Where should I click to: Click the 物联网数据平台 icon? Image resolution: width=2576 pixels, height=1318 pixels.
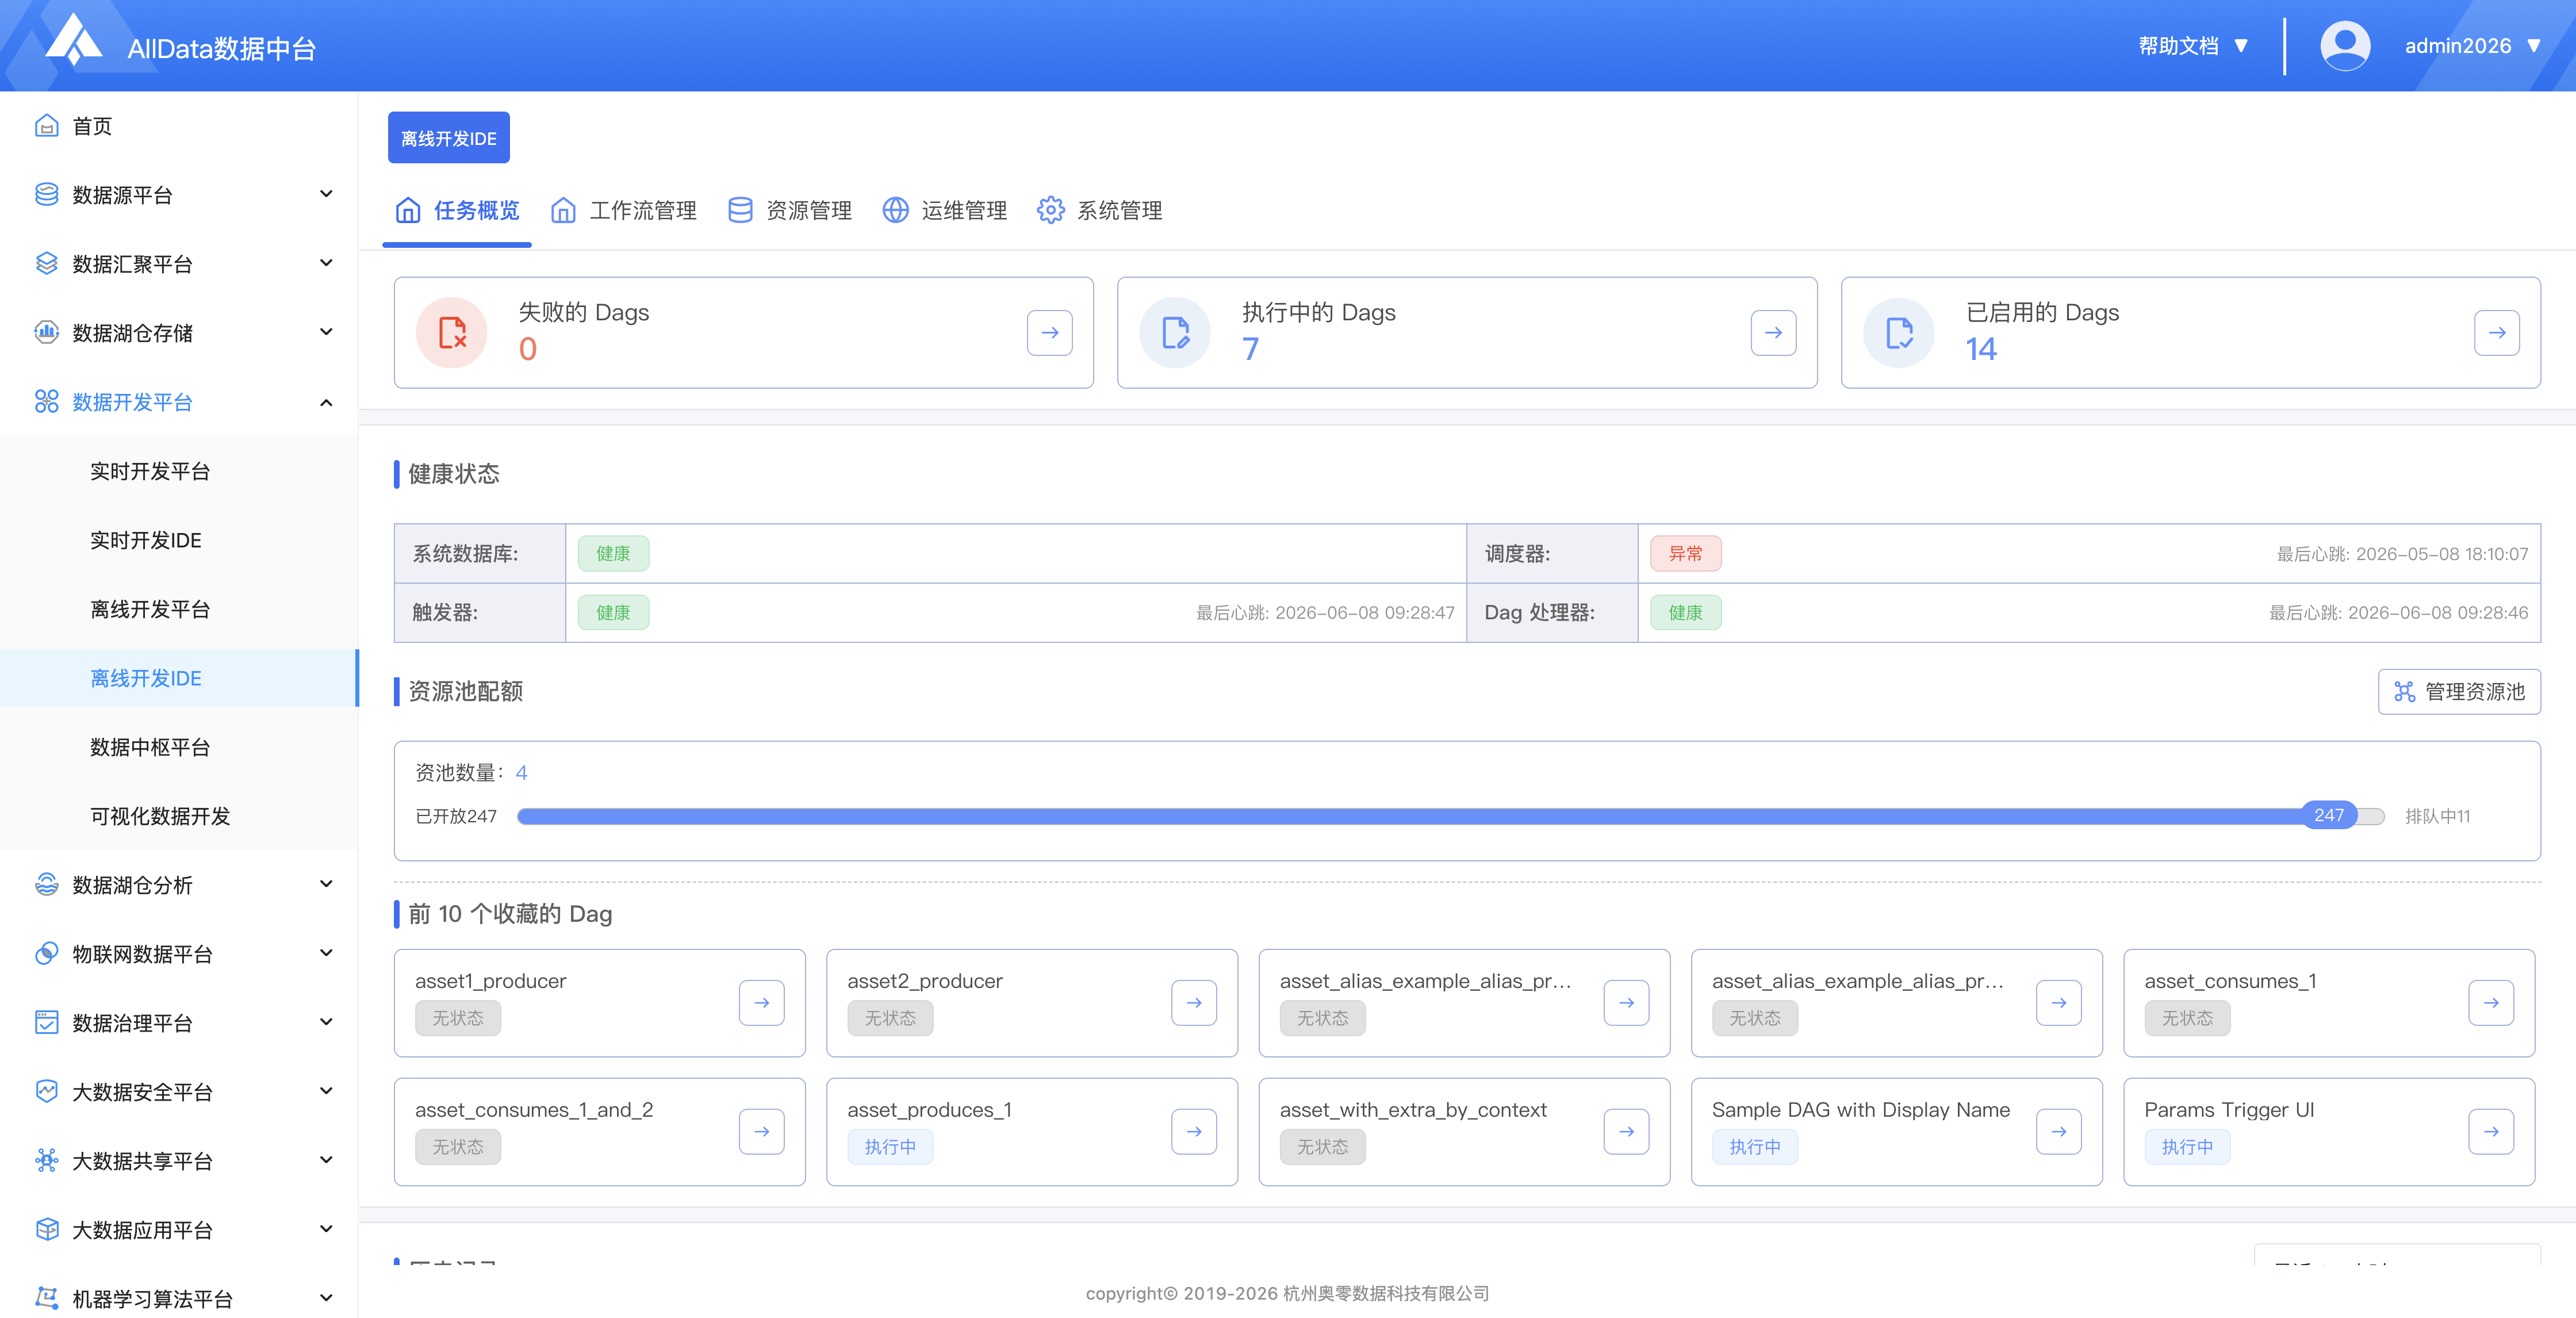coord(46,954)
